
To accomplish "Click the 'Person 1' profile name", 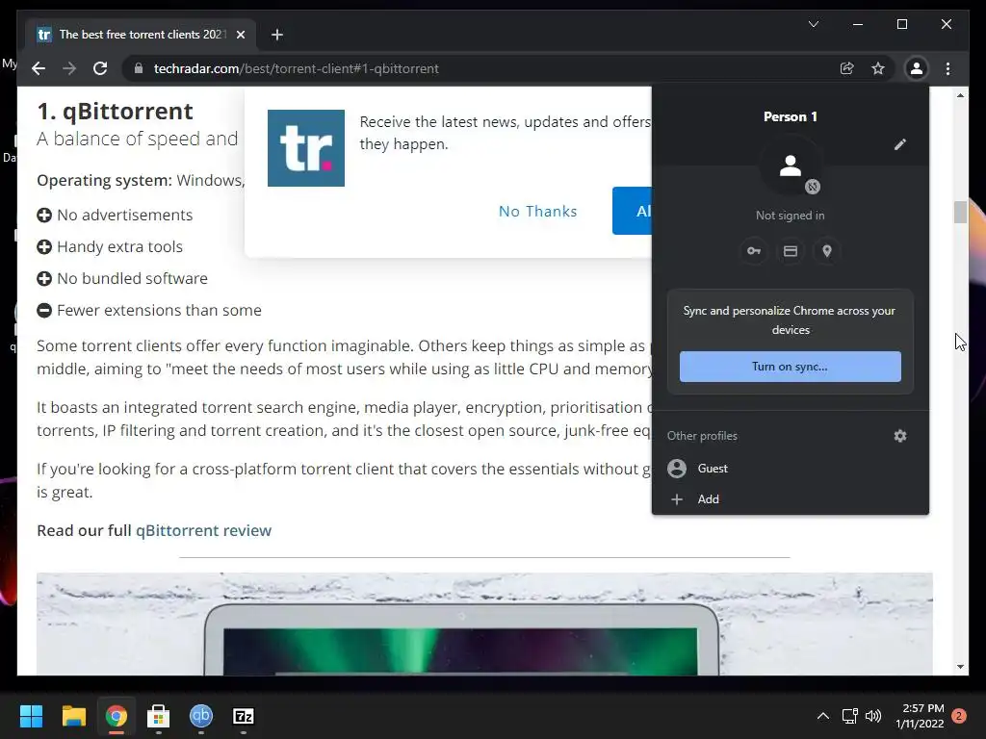I will coord(790,116).
